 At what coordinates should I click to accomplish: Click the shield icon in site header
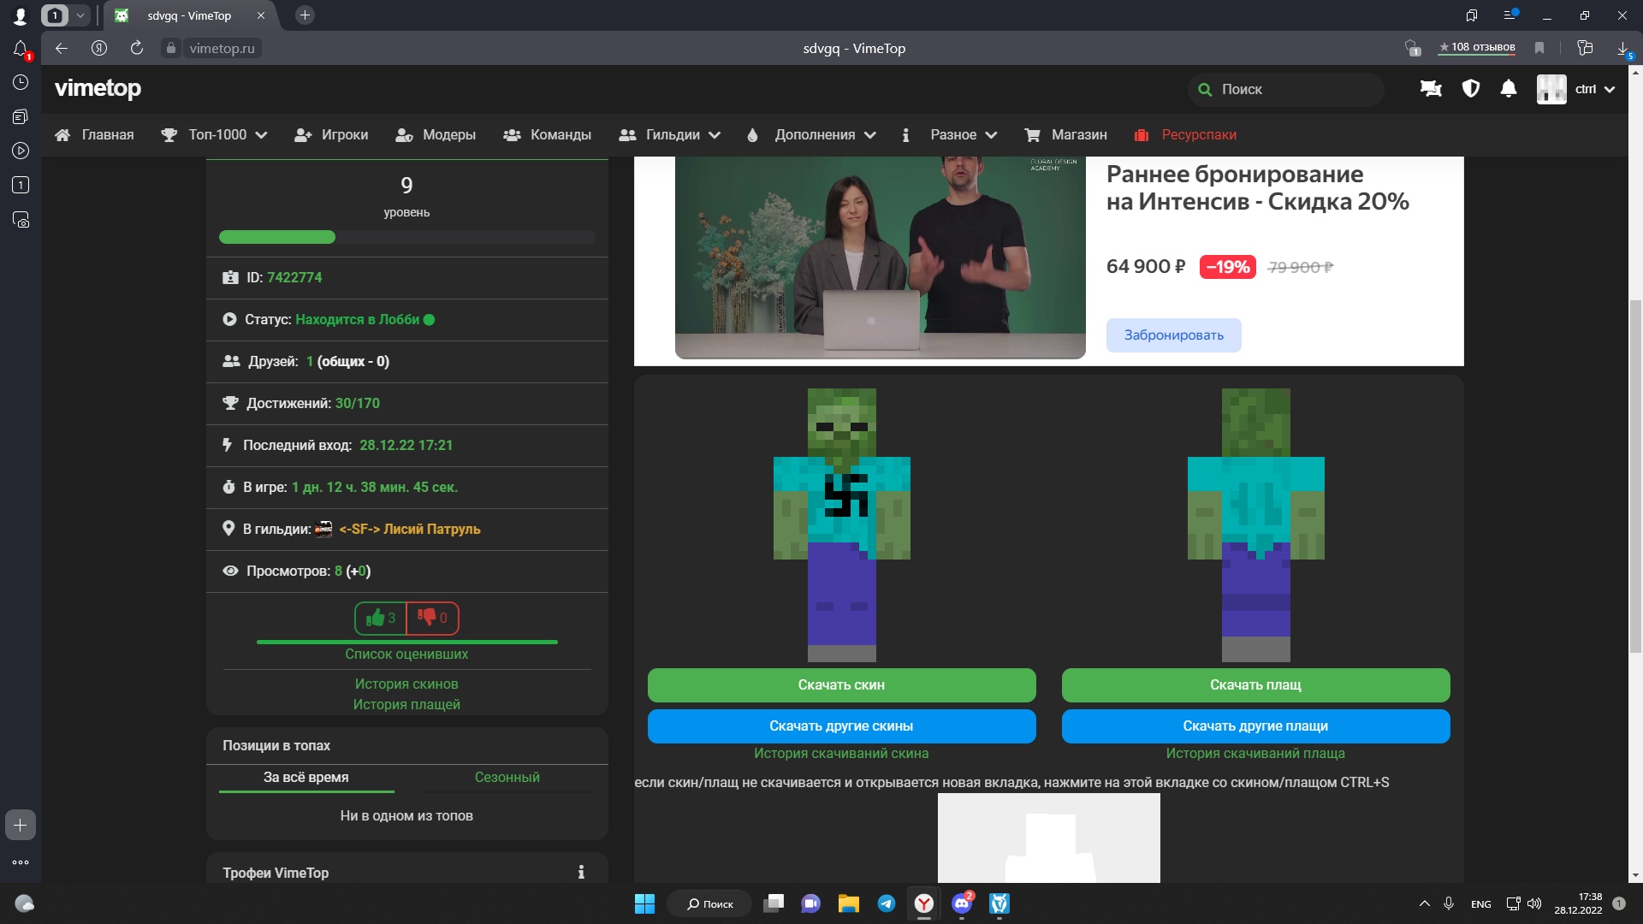pyautogui.click(x=1470, y=89)
